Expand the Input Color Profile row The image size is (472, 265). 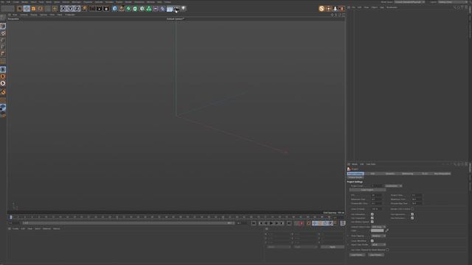click(x=348, y=244)
